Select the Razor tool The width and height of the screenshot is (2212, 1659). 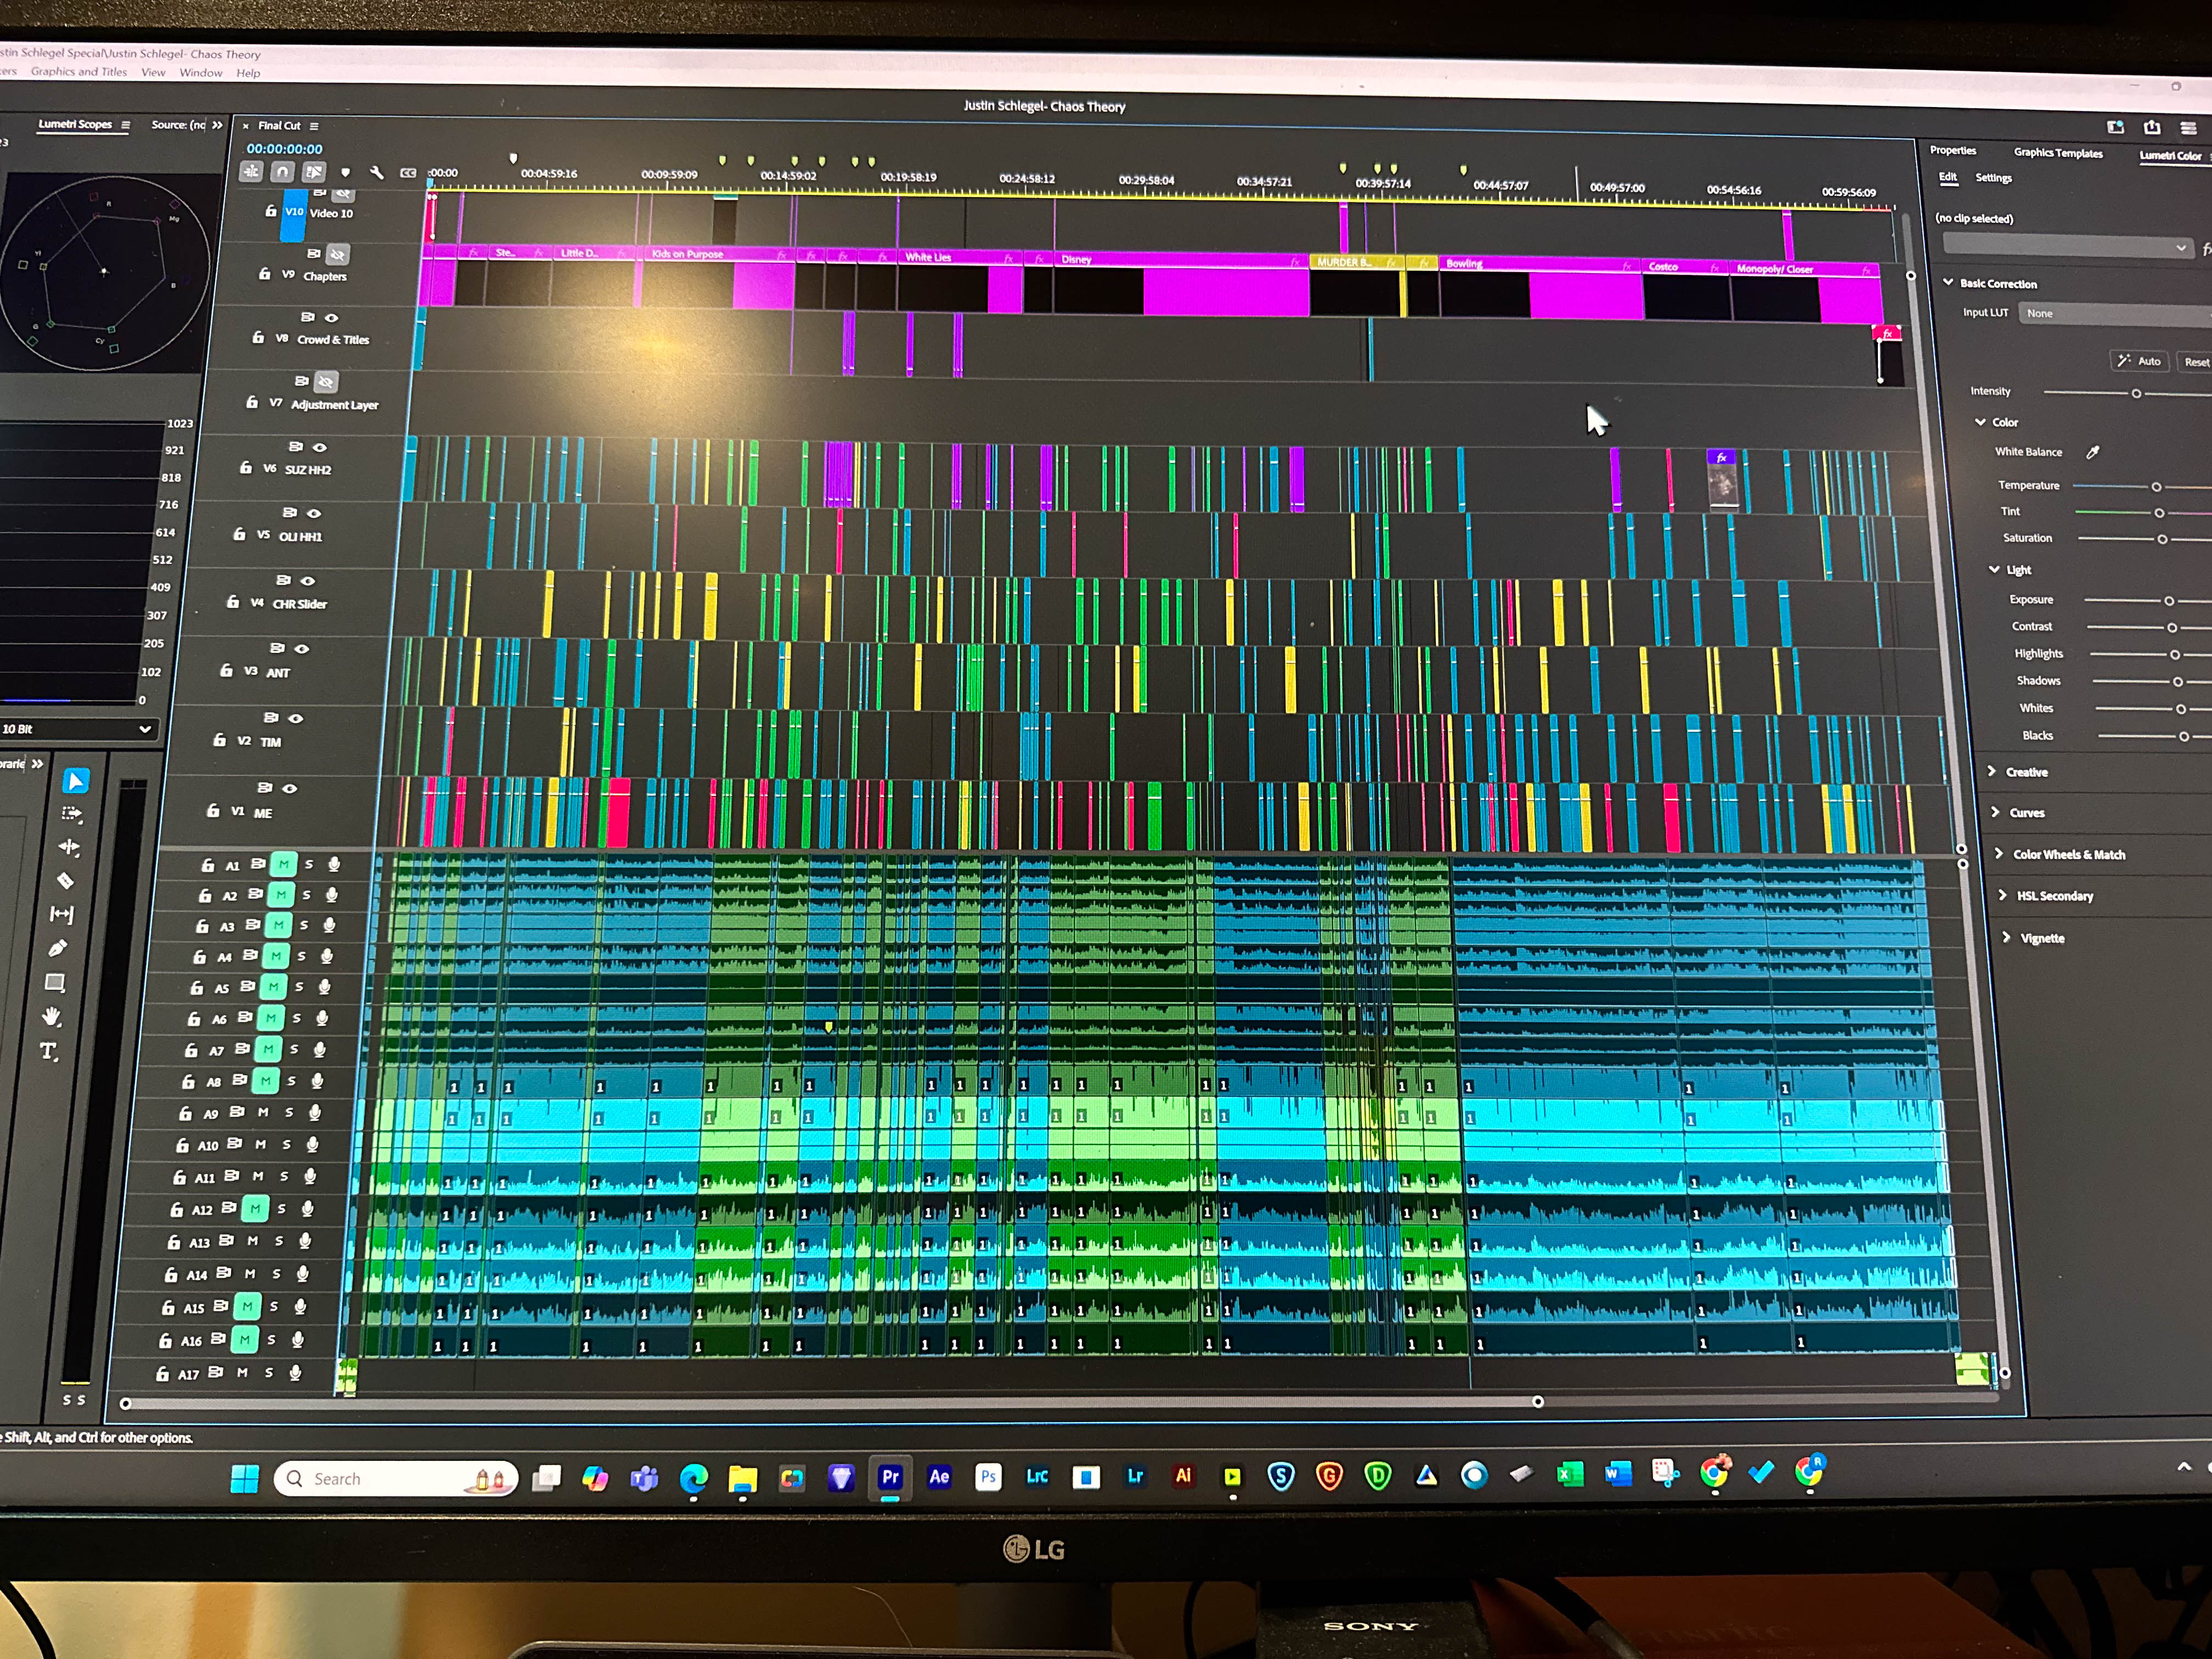click(x=65, y=881)
